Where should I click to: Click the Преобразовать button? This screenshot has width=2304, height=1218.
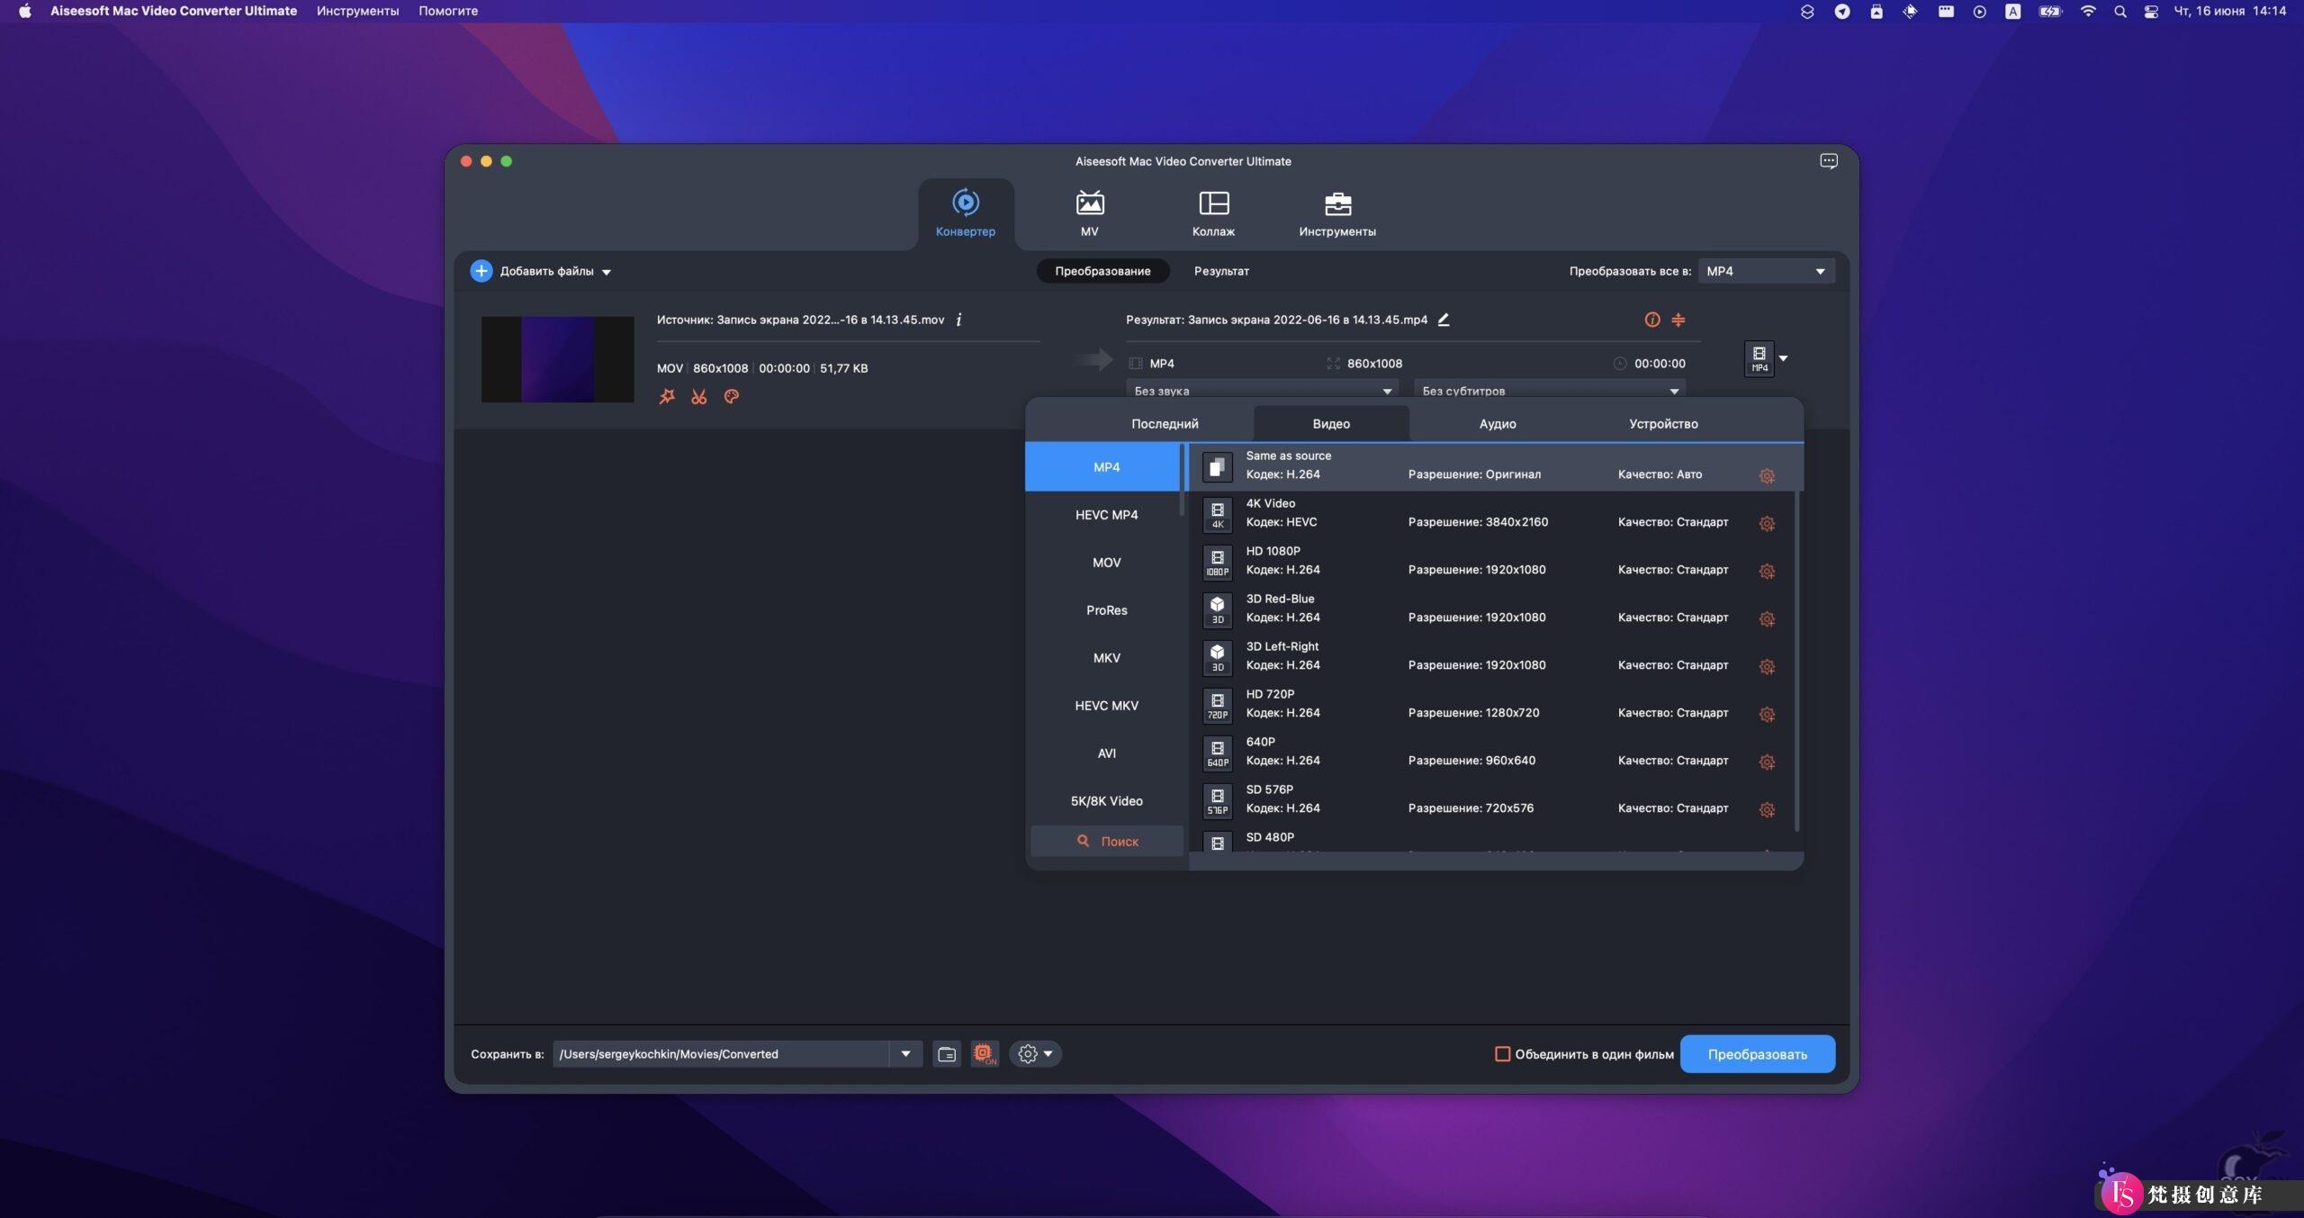(x=1757, y=1054)
